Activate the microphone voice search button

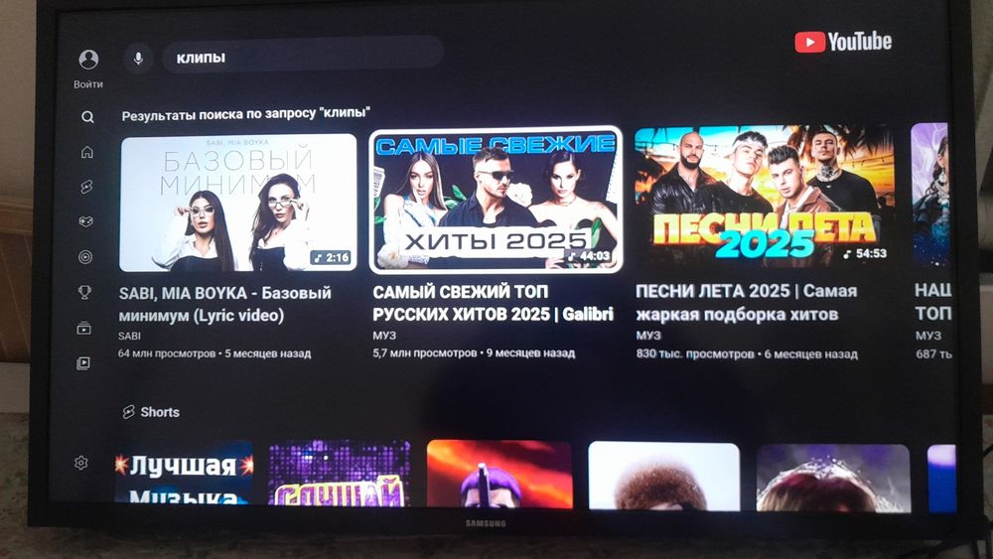click(138, 59)
